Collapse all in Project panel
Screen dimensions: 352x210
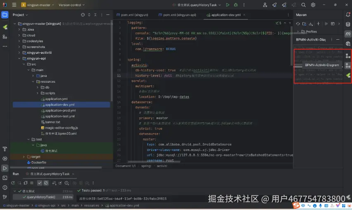tap(95, 15)
